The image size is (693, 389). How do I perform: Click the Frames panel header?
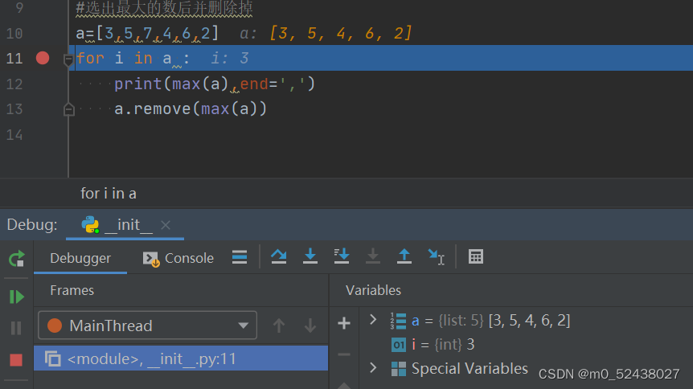click(72, 290)
